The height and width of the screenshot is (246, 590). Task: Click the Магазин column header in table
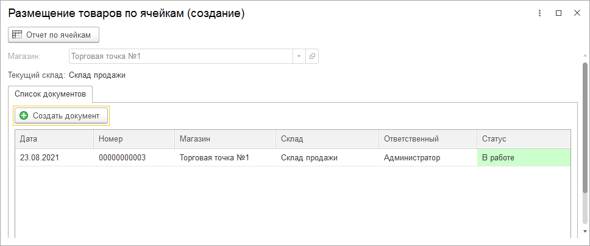click(225, 139)
